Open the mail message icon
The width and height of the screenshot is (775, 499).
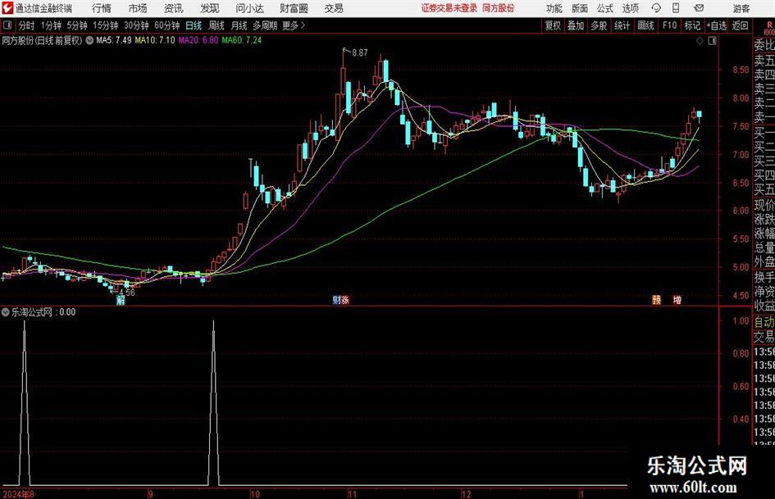699,8
